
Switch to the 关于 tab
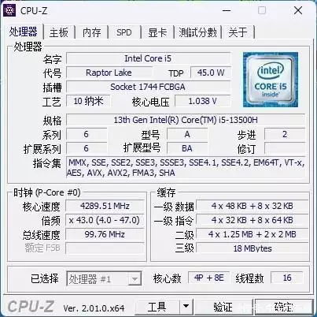238,32
